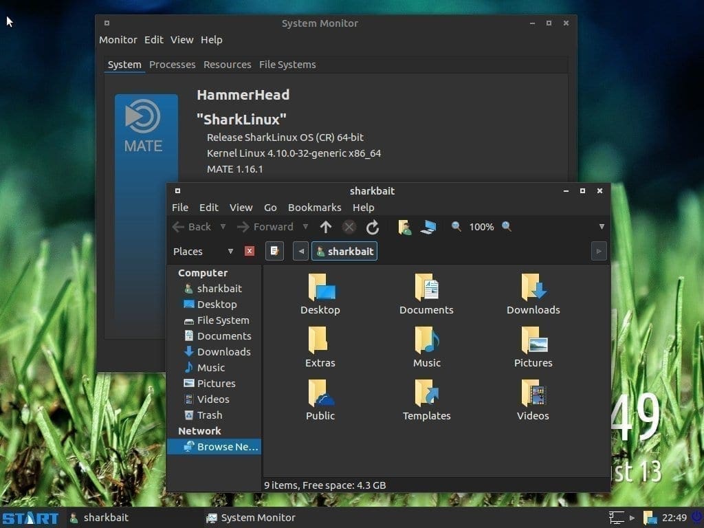Image resolution: width=704 pixels, height=528 pixels.
Task: Open the Back history dropdown arrow
Action: pyautogui.click(x=223, y=227)
